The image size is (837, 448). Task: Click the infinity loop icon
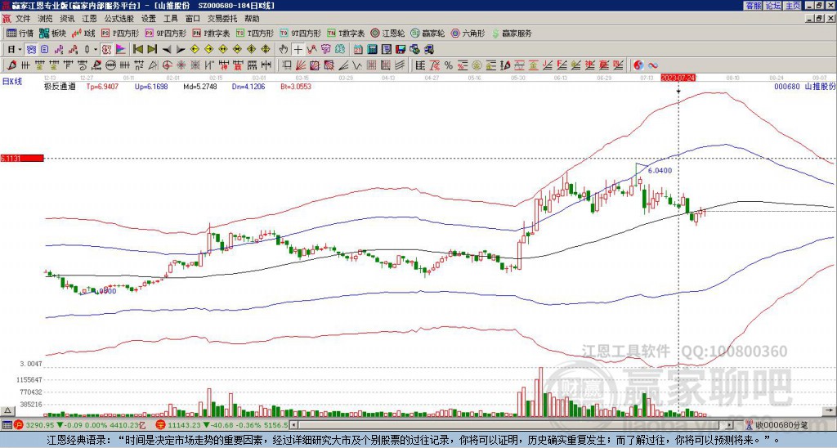pos(653,65)
